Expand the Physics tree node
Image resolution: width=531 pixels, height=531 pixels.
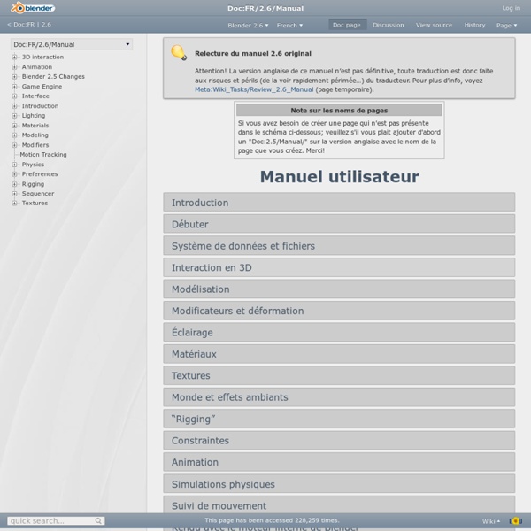click(14, 165)
